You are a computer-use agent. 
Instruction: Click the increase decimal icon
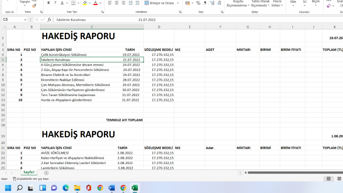(x=212, y=3)
